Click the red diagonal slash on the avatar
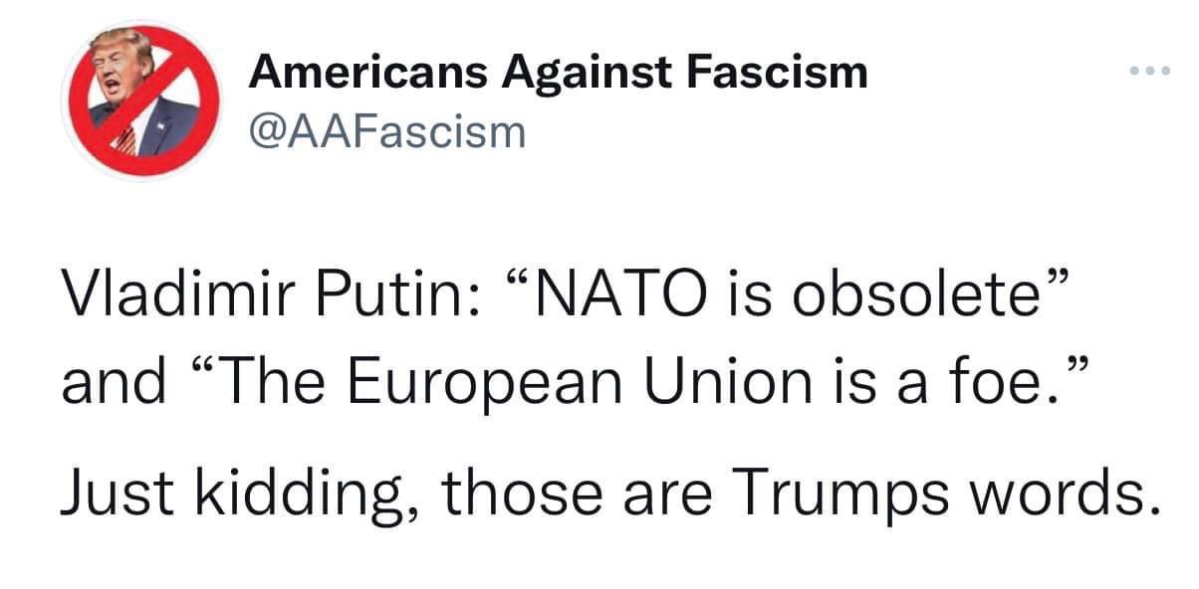This screenshot has width=1199, height=589. 140,101
